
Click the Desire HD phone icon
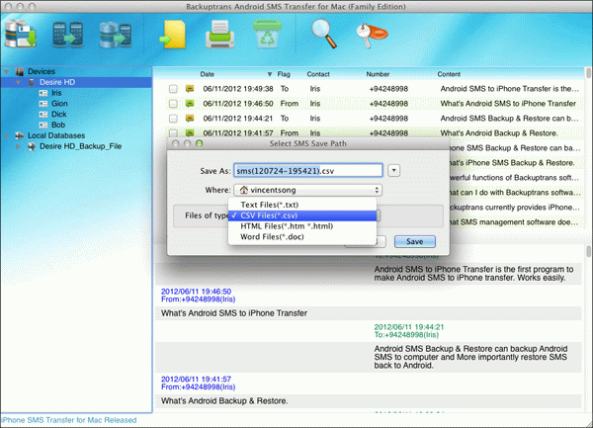(x=32, y=82)
